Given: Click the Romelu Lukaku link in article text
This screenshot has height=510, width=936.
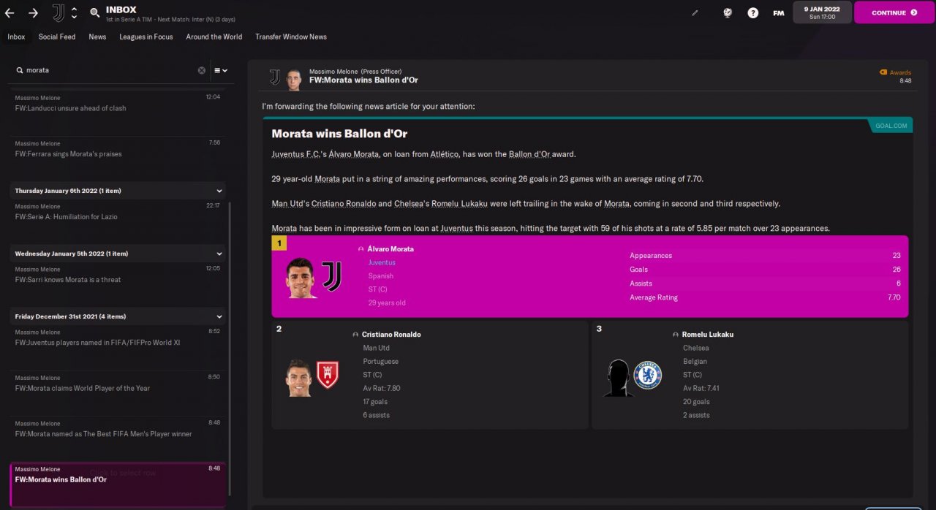Looking at the screenshot, I should click(458, 204).
